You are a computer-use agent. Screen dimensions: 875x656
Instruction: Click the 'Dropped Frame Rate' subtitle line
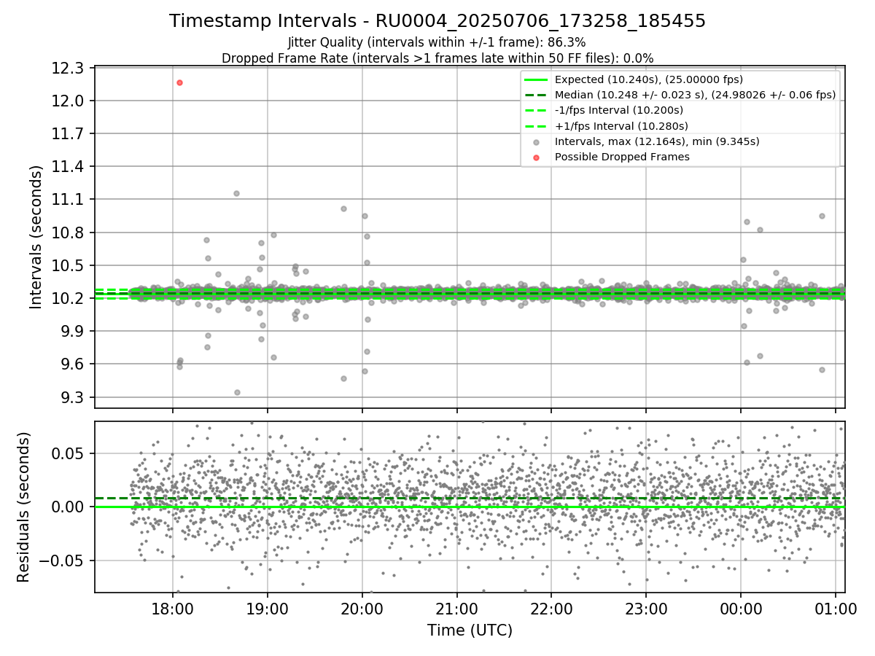pos(437,58)
